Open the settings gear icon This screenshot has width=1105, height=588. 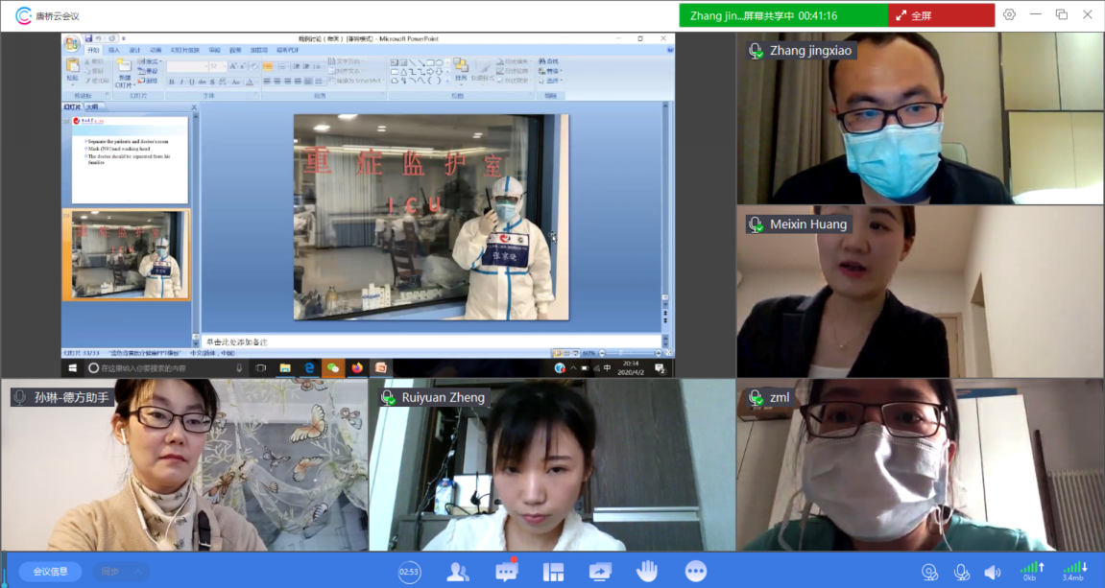coord(1009,14)
